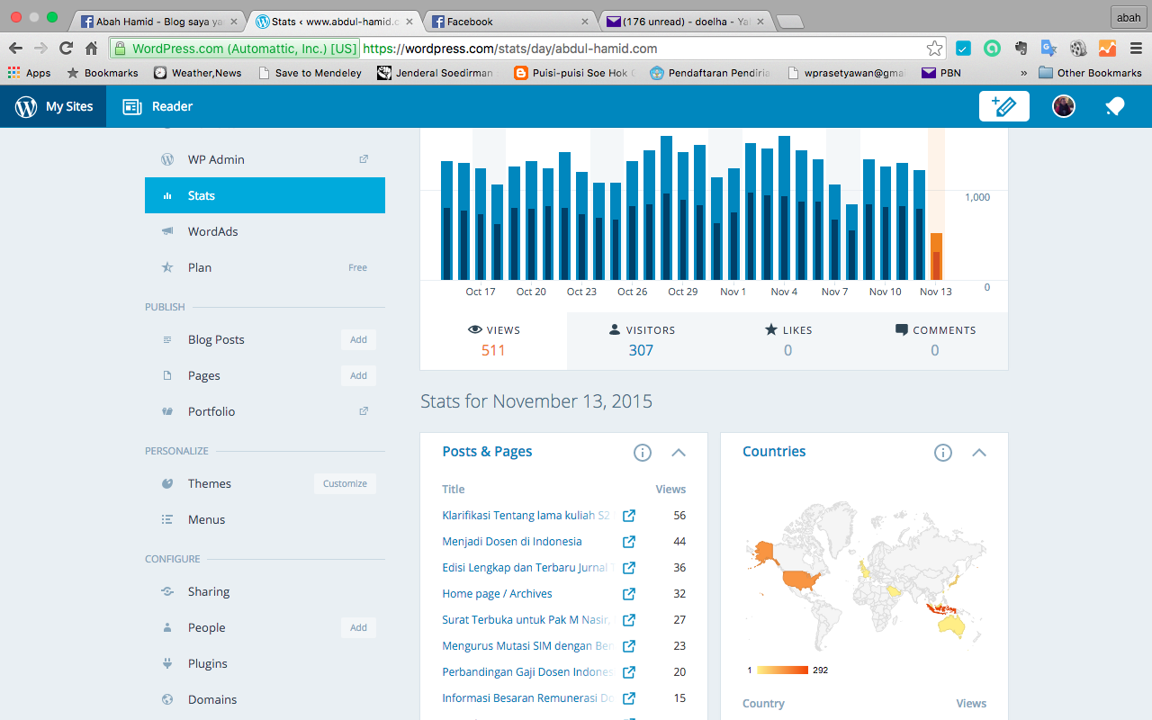1152x720 pixels.
Task: Open the notifications bell icon
Action: point(1114,106)
